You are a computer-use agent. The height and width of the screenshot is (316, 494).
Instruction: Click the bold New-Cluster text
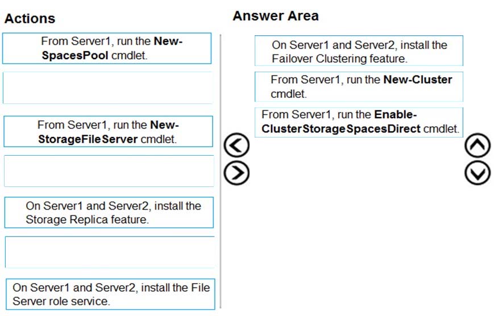418,80
